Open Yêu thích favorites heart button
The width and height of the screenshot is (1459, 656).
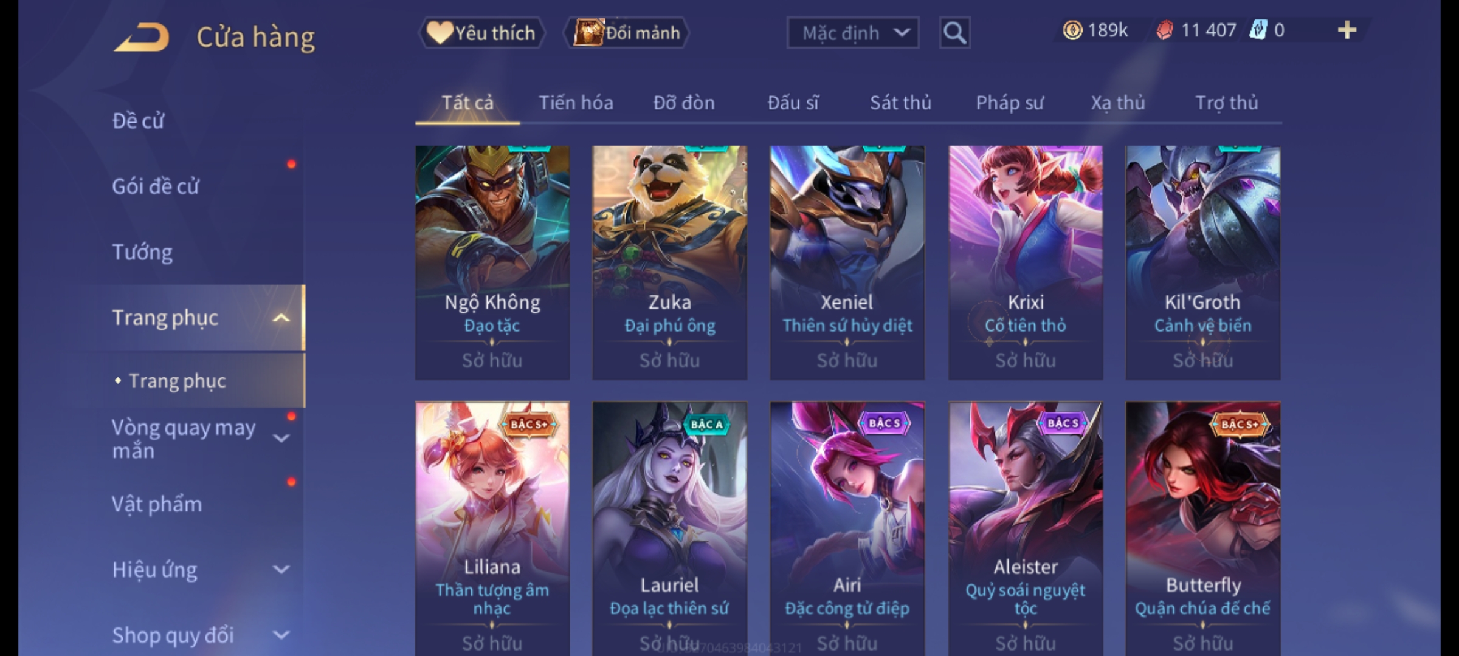pyautogui.click(x=481, y=33)
